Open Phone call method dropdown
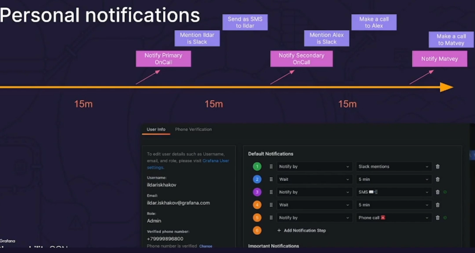The image size is (475, 253). (x=394, y=218)
